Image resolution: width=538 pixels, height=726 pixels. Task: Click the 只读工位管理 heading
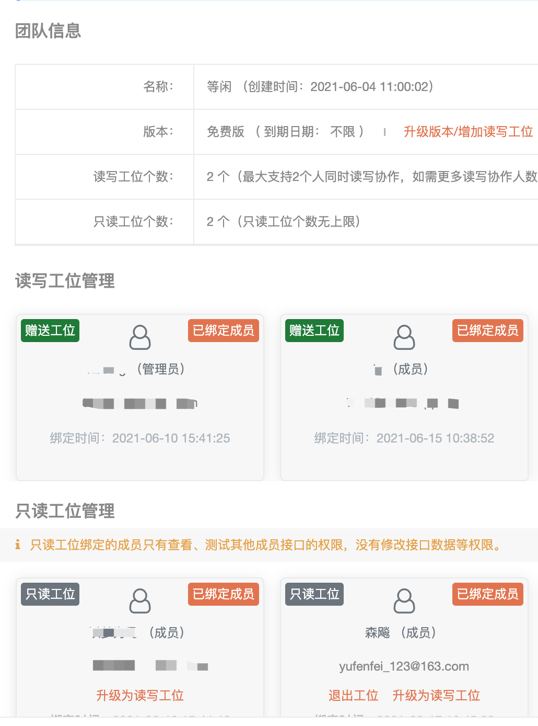[65, 511]
